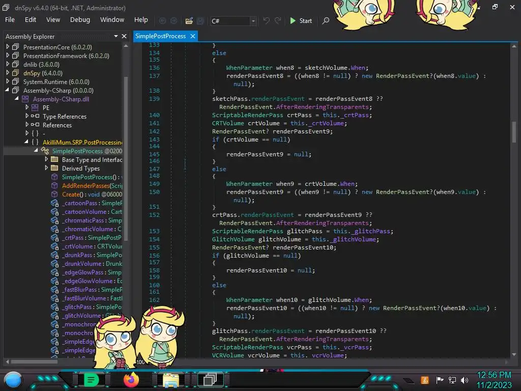Open File Explorer from the taskbar
This screenshot has height=391, width=521.
(171, 380)
